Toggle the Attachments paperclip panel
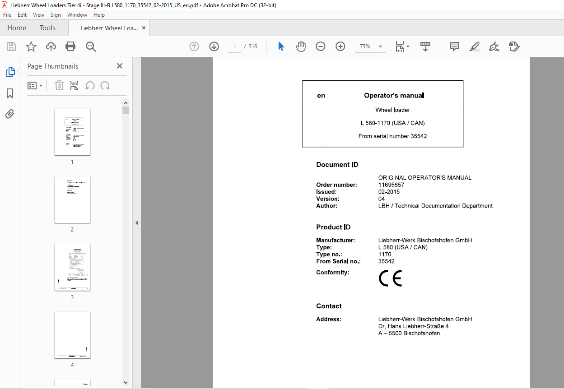 point(10,114)
